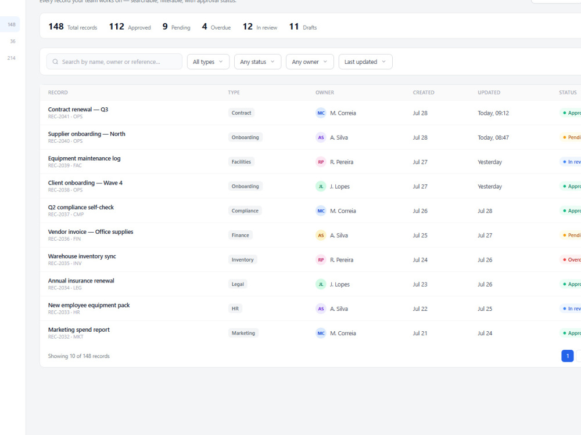581x435 pixels.
Task: Open J. Lopes avatar on Annual insurance row
Action: 321,284
